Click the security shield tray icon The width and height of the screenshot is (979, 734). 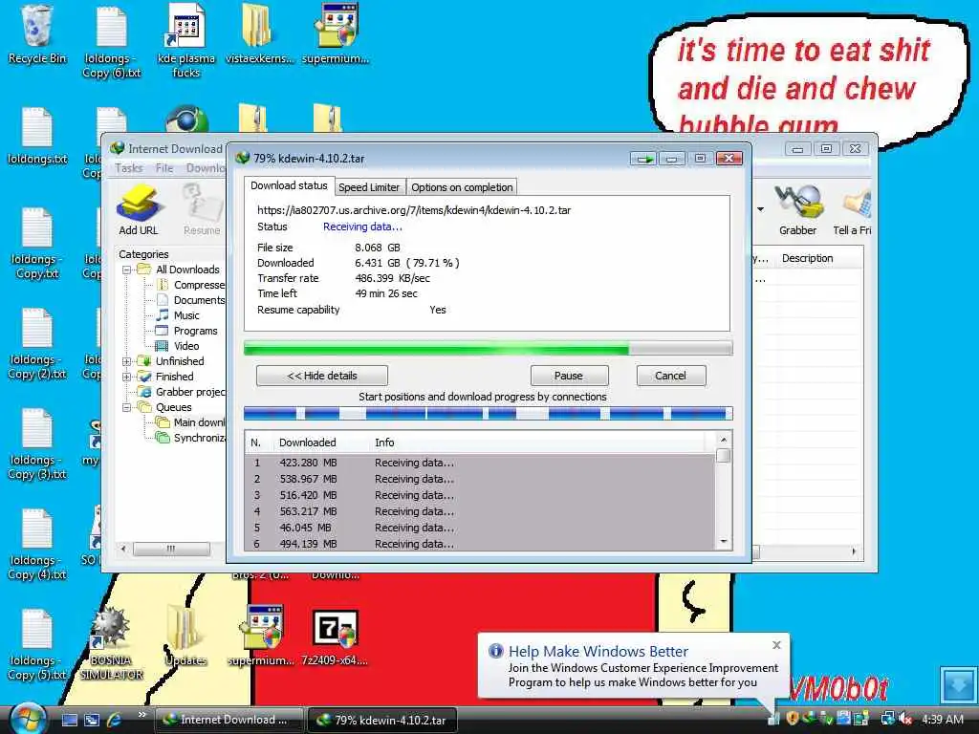tap(793, 719)
